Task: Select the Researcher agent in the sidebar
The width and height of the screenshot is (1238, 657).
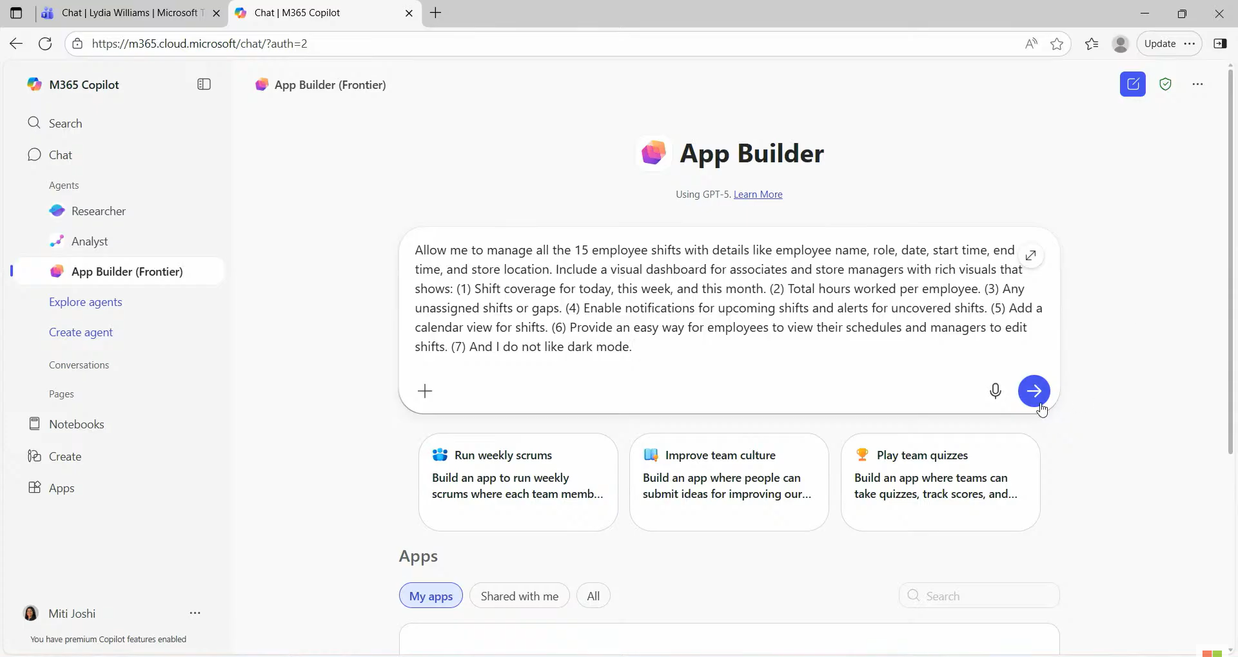Action: 98,211
